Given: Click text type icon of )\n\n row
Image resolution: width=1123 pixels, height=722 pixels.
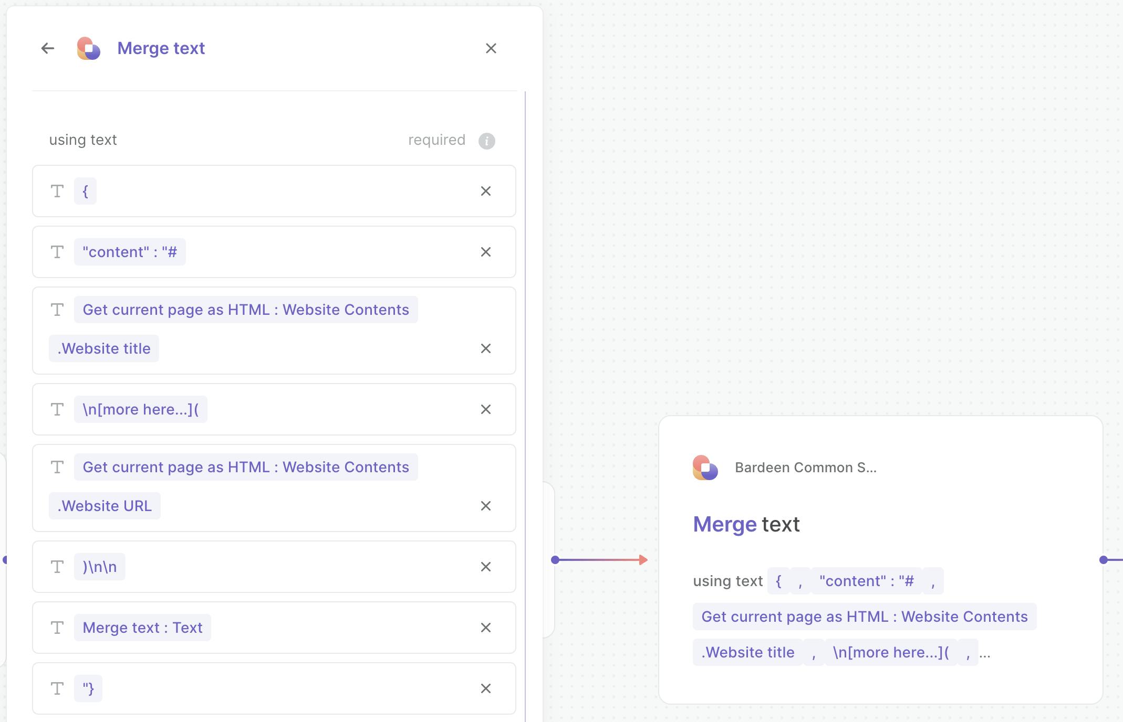Looking at the screenshot, I should click(57, 567).
